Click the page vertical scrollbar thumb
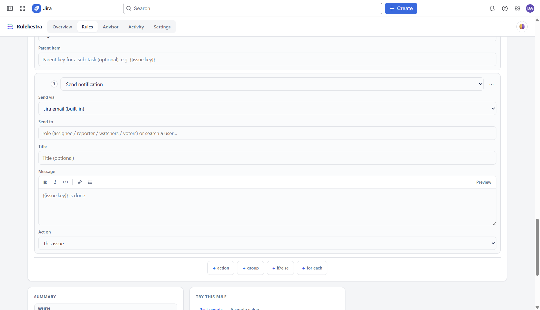540x310 pixels. point(537,247)
